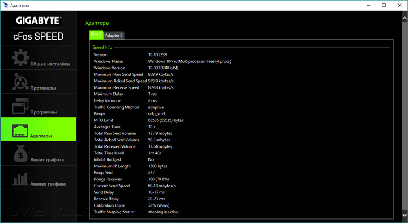Screen dimensions: 408x223
Task: Open the Протоколы section icon
Action: [x=20, y=82]
